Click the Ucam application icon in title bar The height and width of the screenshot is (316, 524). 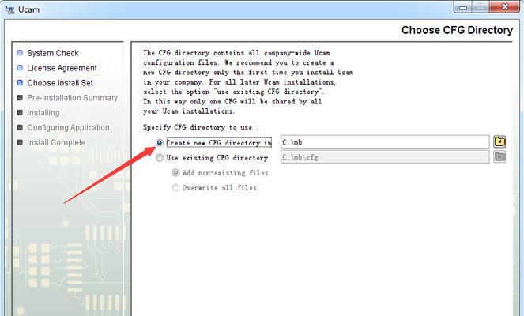(9, 9)
